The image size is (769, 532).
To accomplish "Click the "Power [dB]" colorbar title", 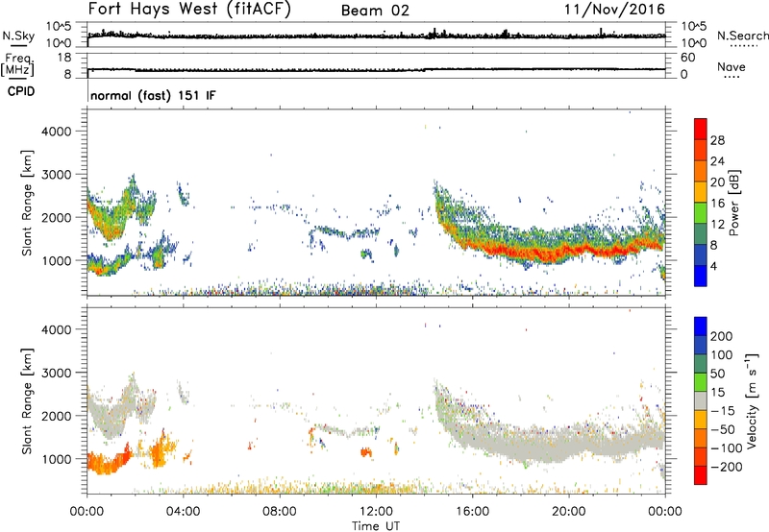I will pyautogui.click(x=734, y=203).
